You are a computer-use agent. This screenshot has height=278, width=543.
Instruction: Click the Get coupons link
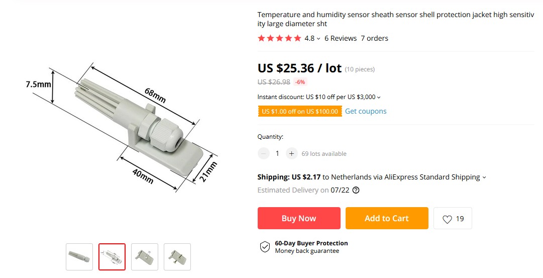tap(366, 111)
